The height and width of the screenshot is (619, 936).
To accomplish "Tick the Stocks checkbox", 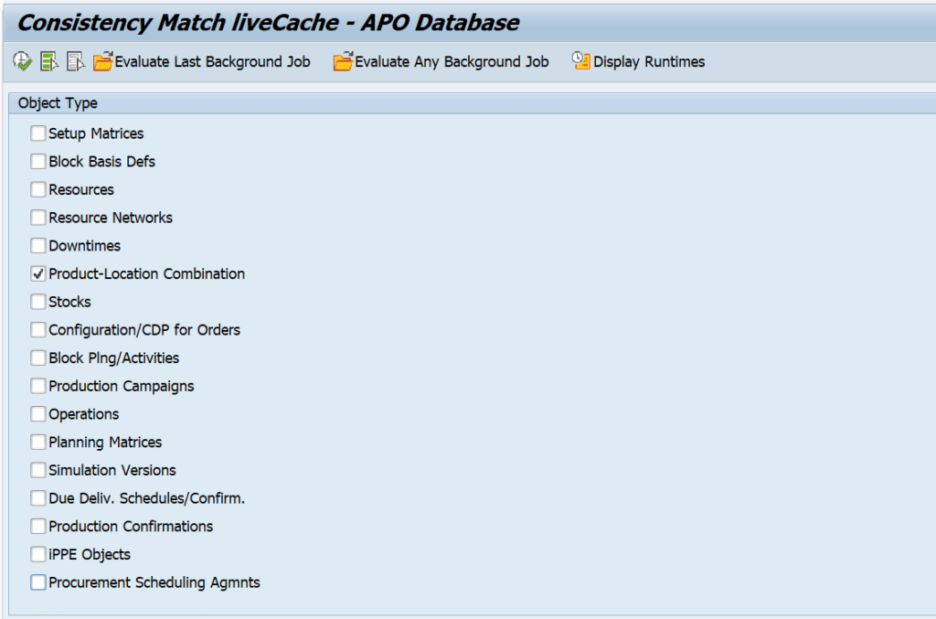I will coord(38,302).
